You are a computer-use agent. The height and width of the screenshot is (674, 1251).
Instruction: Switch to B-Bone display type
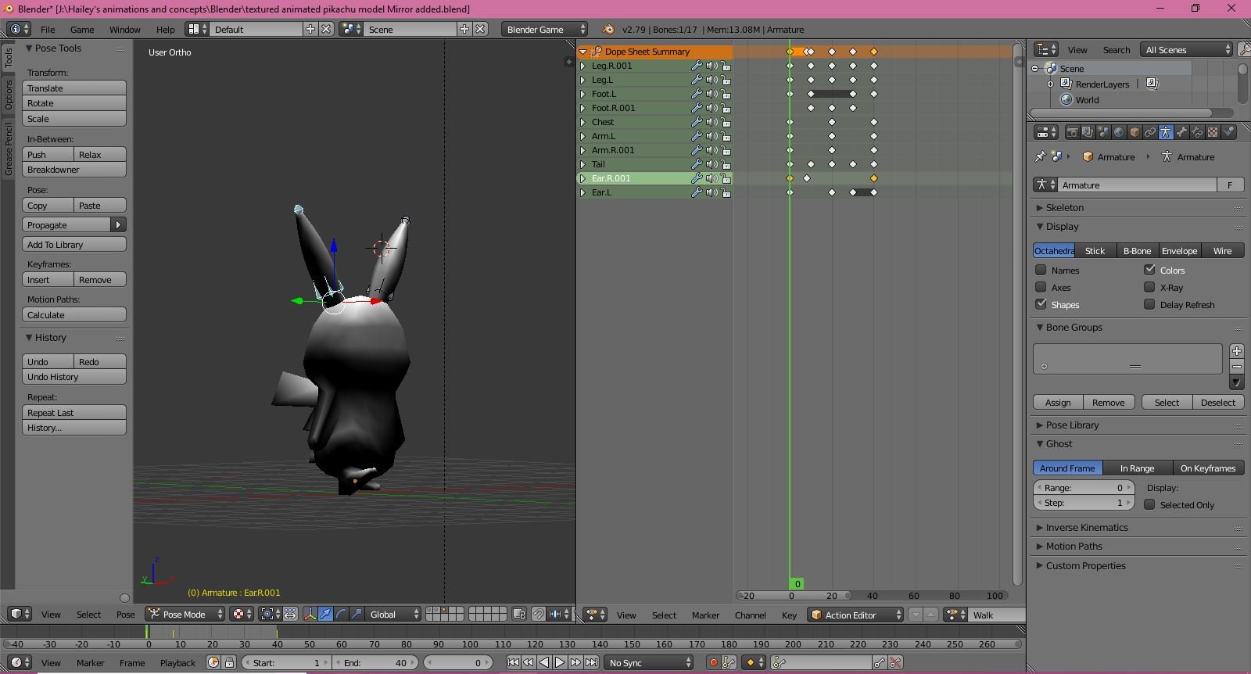tap(1137, 251)
